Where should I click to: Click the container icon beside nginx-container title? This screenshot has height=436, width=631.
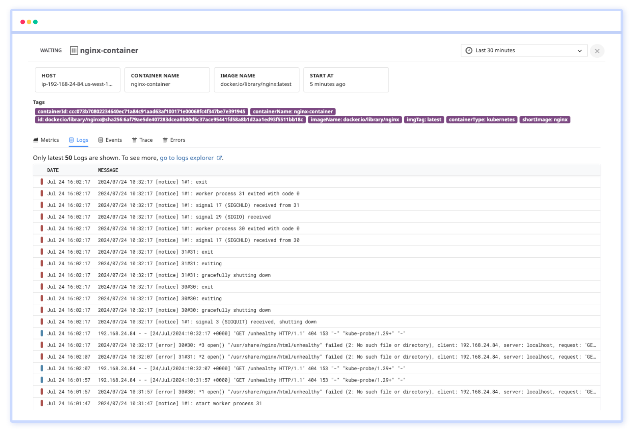coord(74,50)
